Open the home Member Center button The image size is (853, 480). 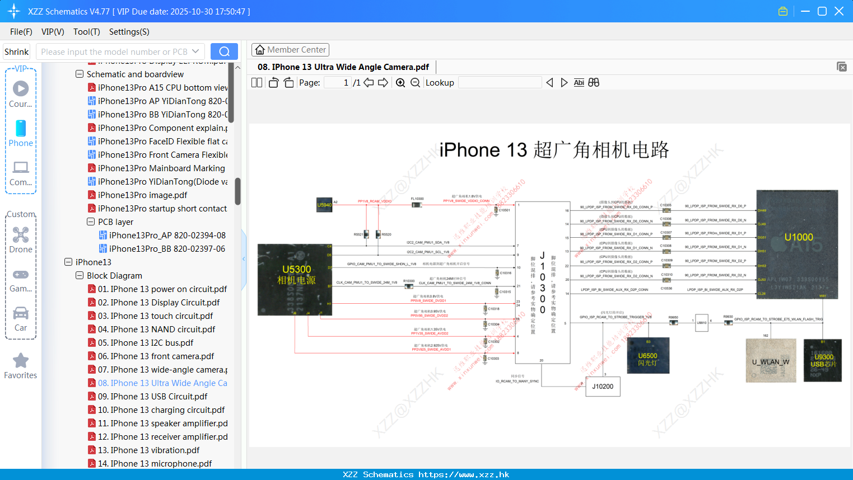point(290,50)
